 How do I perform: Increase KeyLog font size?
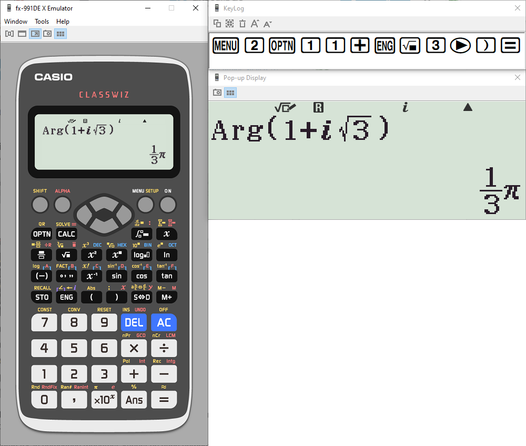[x=255, y=24]
